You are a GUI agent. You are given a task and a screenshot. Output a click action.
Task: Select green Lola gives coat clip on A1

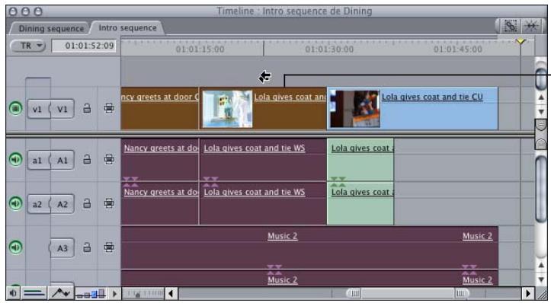coord(360,160)
